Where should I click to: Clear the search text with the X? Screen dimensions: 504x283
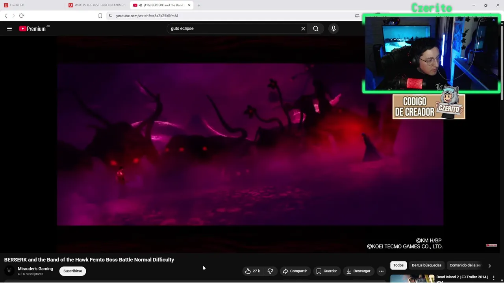tap(303, 28)
